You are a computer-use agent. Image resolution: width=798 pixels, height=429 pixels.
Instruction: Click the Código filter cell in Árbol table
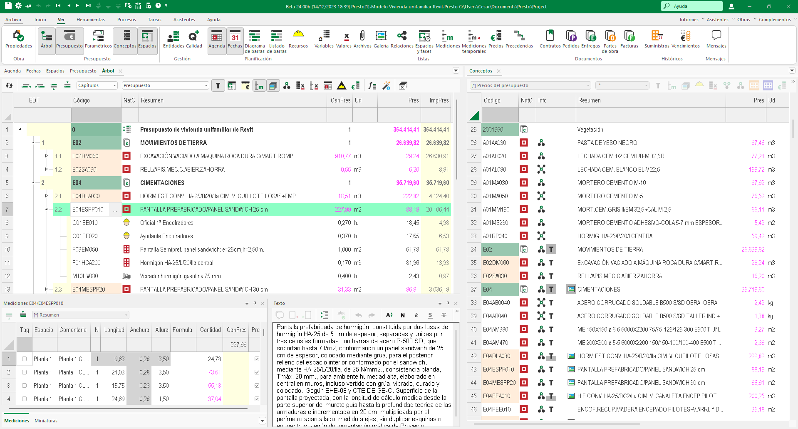point(96,115)
